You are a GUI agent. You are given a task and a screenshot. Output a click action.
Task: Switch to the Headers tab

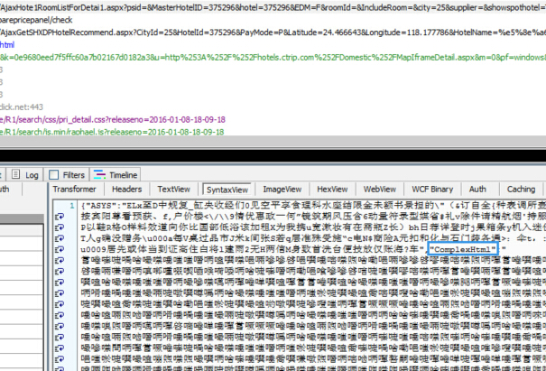point(126,190)
